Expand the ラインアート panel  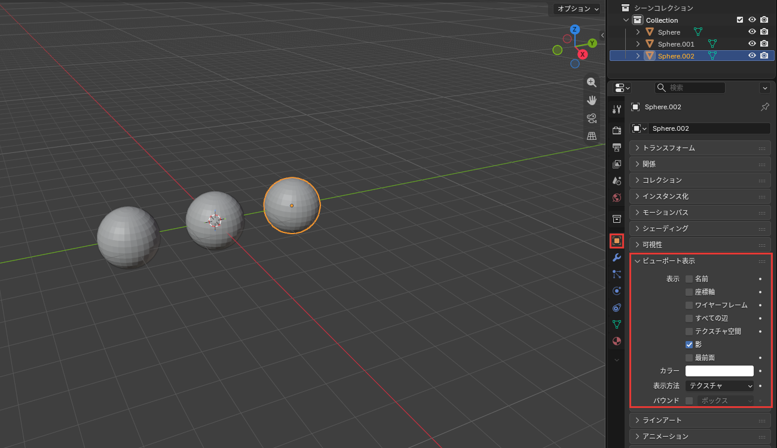(x=700, y=421)
